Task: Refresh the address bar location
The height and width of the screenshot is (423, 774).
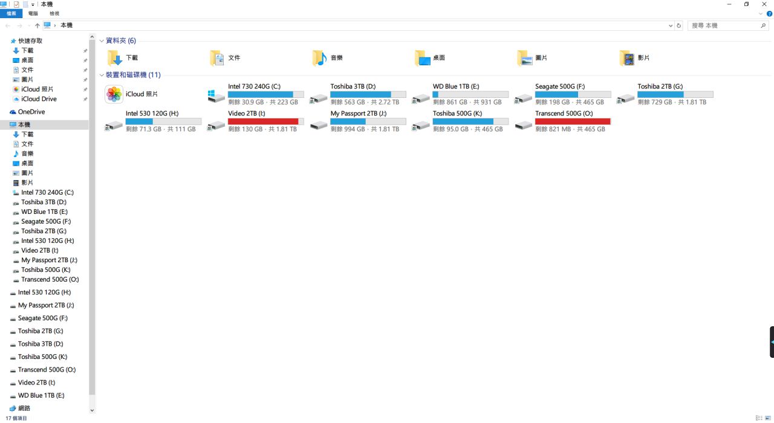Action: (679, 25)
